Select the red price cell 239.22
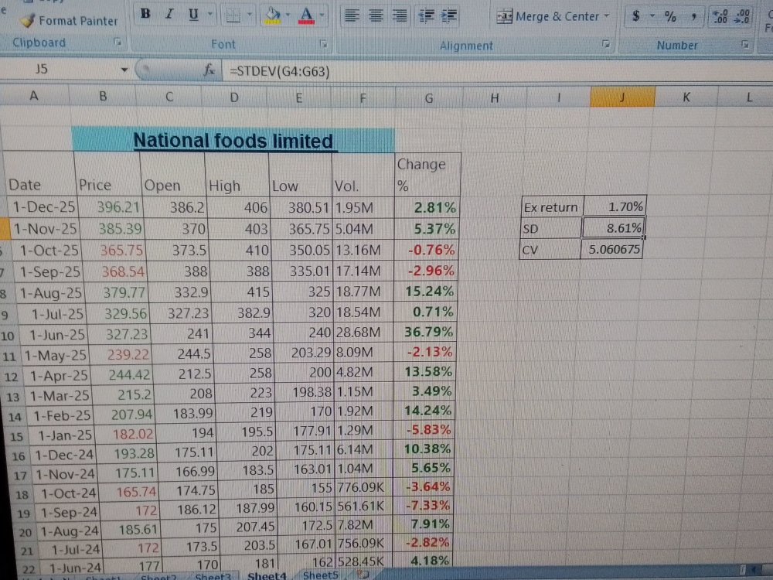Screen dimensions: 773x580 (119, 354)
